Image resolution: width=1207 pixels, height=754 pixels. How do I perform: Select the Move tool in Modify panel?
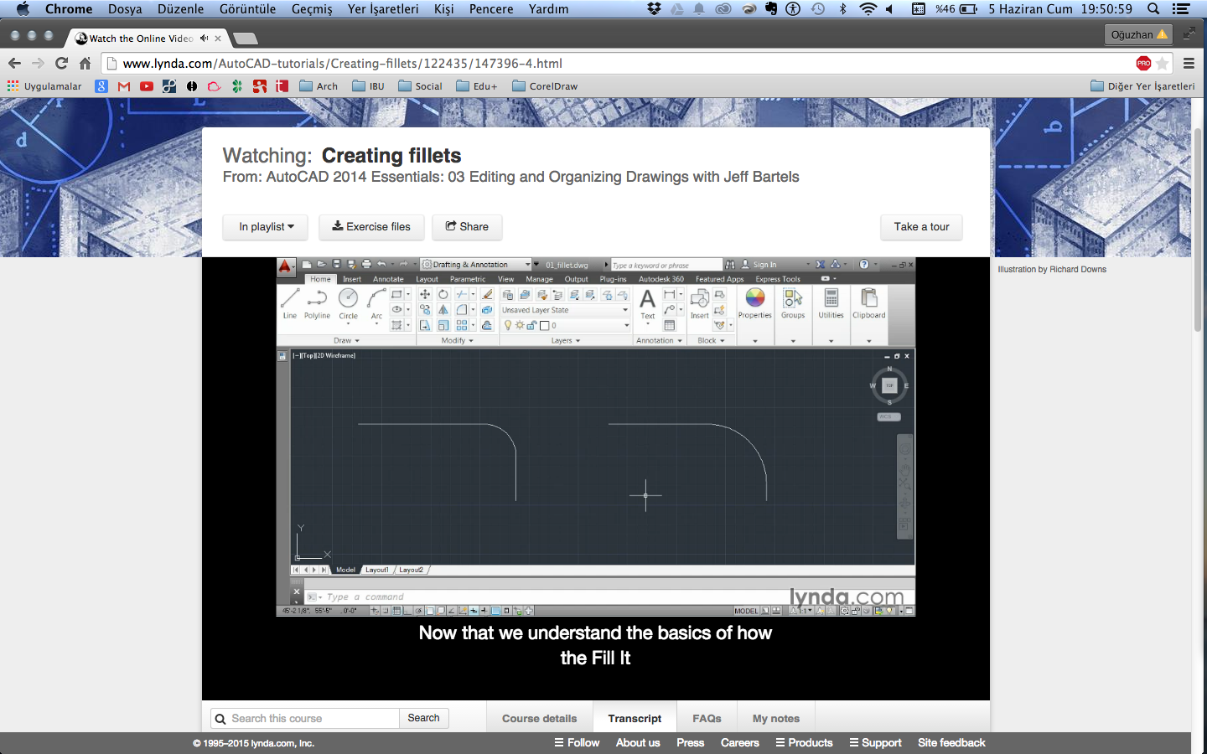click(425, 294)
